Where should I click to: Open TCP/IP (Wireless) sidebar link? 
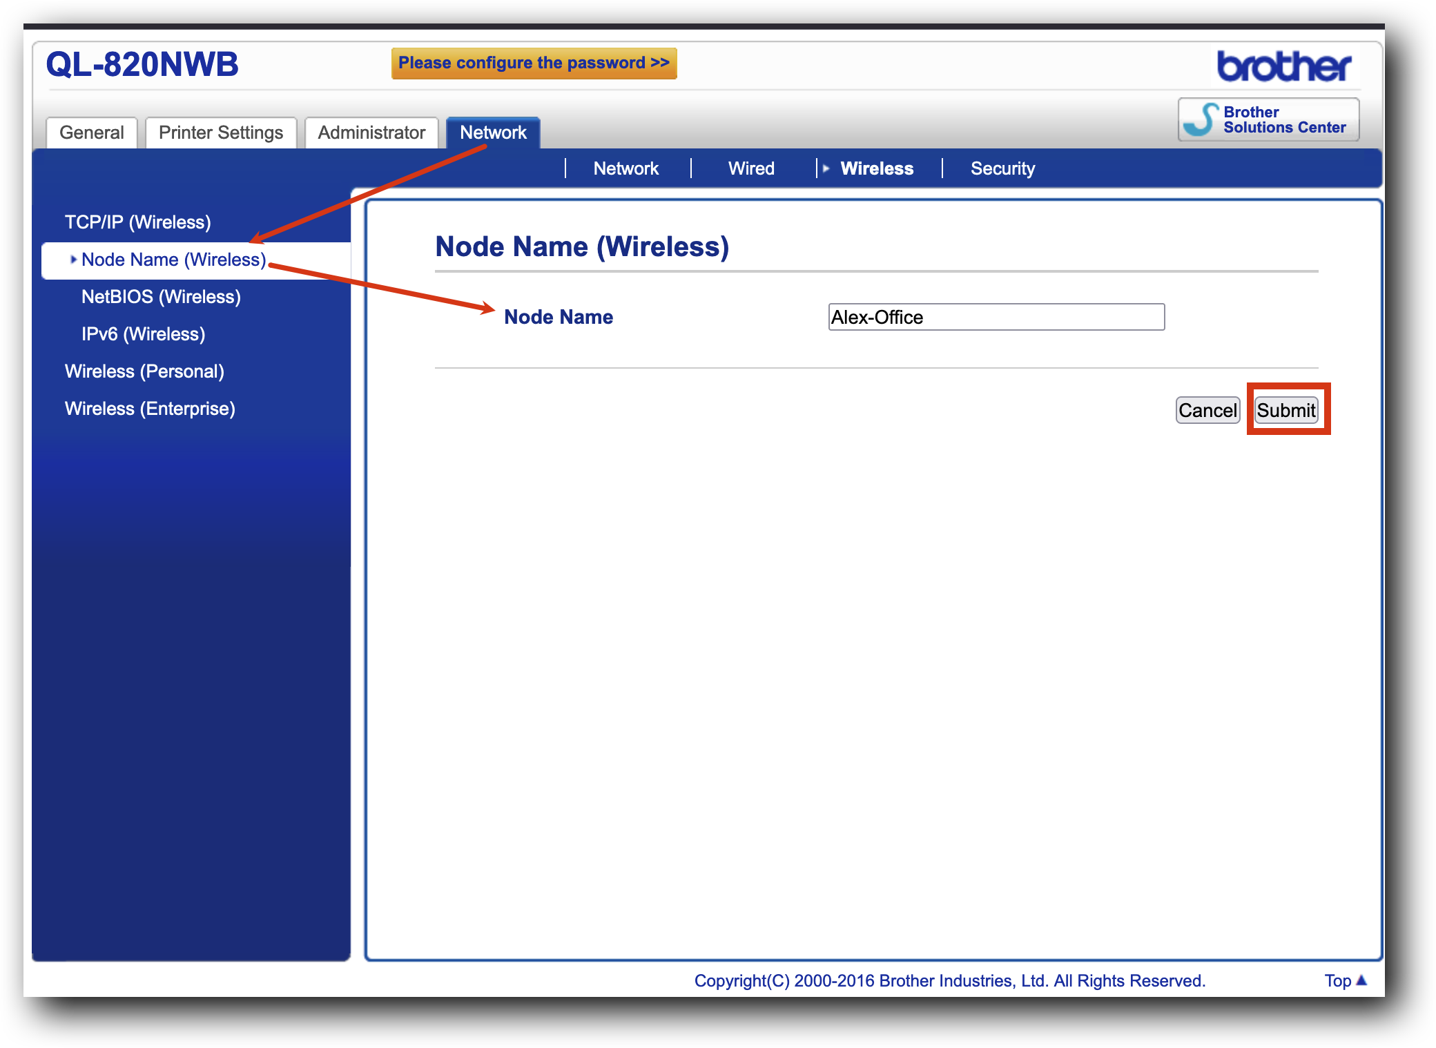[x=138, y=222]
